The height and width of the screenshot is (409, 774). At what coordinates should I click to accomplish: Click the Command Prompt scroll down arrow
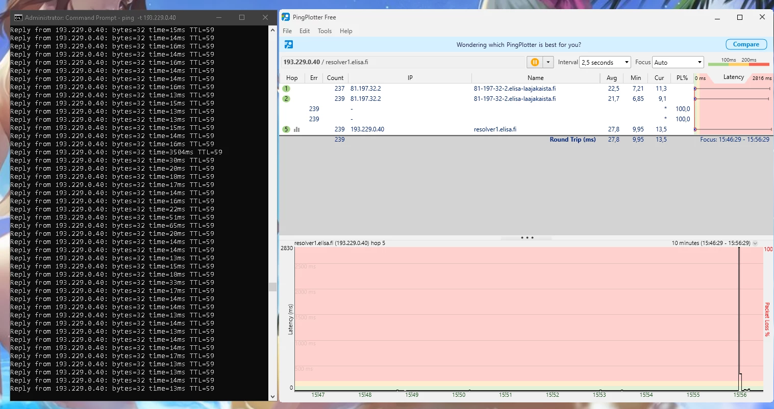272,396
